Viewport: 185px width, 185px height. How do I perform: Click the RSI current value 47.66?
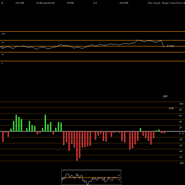pos(170,46)
